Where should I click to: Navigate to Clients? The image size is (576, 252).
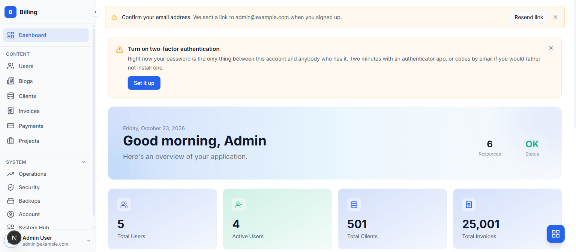click(x=46, y=96)
